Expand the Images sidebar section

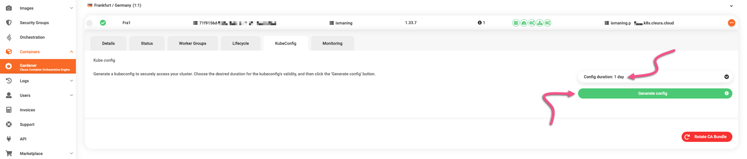71,8
